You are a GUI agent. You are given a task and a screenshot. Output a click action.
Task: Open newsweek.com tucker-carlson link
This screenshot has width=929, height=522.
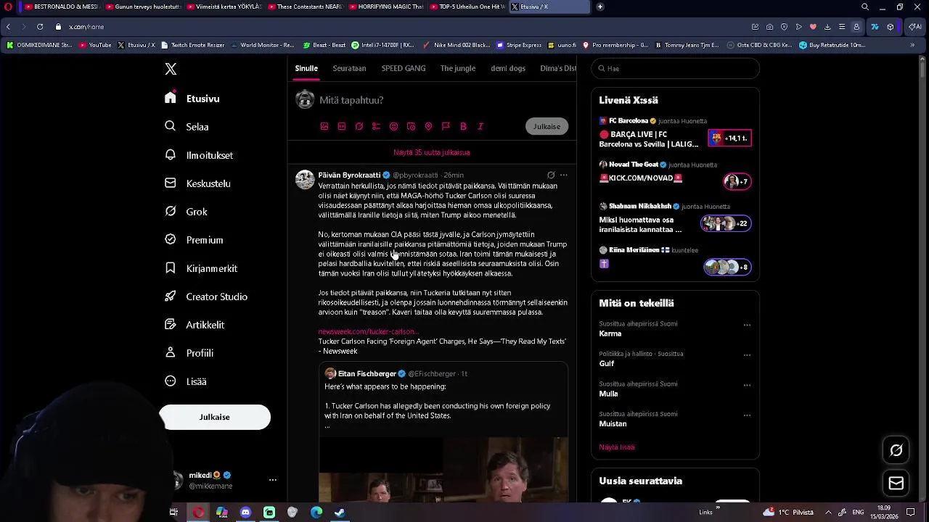pyautogui.click(x=368, y=331)
